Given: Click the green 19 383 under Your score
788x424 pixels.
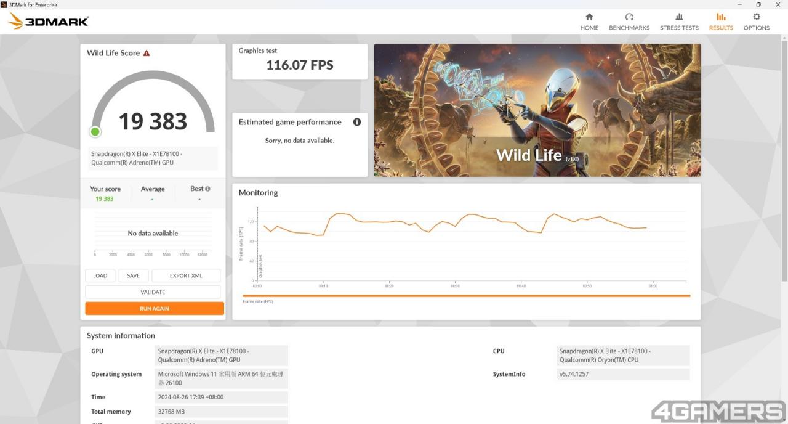Looking at the screenshot, I should (105, 199).
